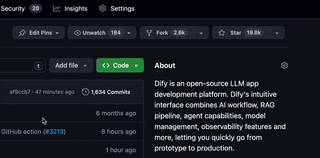Click the fork count 2.6k
Image resolution: width=320 pixels, height=158 pixels.
179,33
